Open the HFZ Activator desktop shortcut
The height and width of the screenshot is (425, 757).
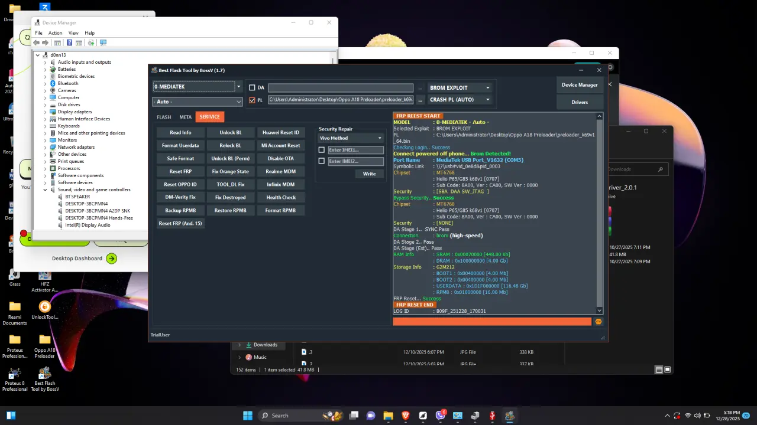tap(44, 281)
